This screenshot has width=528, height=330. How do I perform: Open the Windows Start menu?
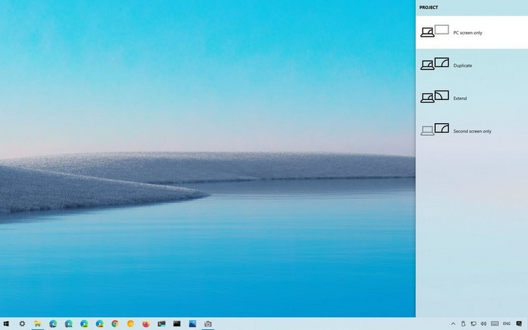click(6, 324)
